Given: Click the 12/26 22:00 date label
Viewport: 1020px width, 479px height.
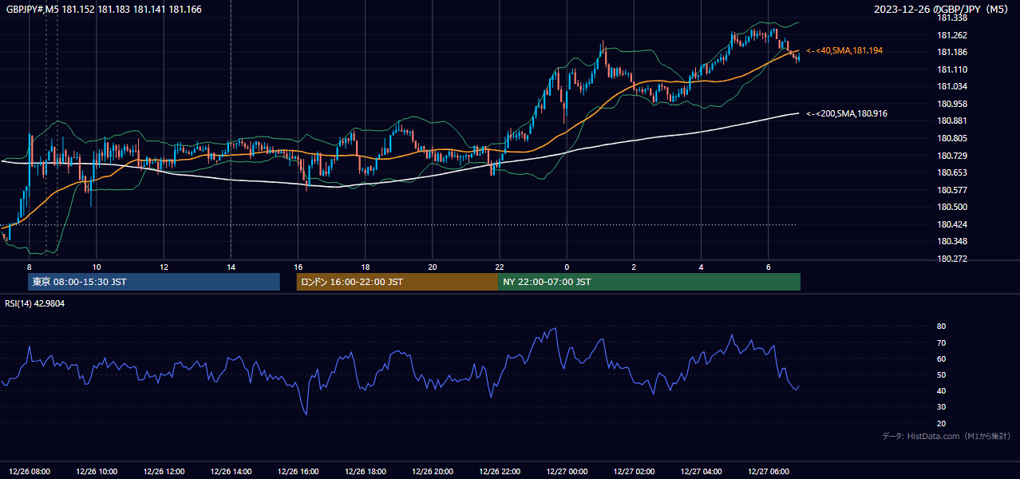Looking at the screenshot, I should [x=500, y=472].
